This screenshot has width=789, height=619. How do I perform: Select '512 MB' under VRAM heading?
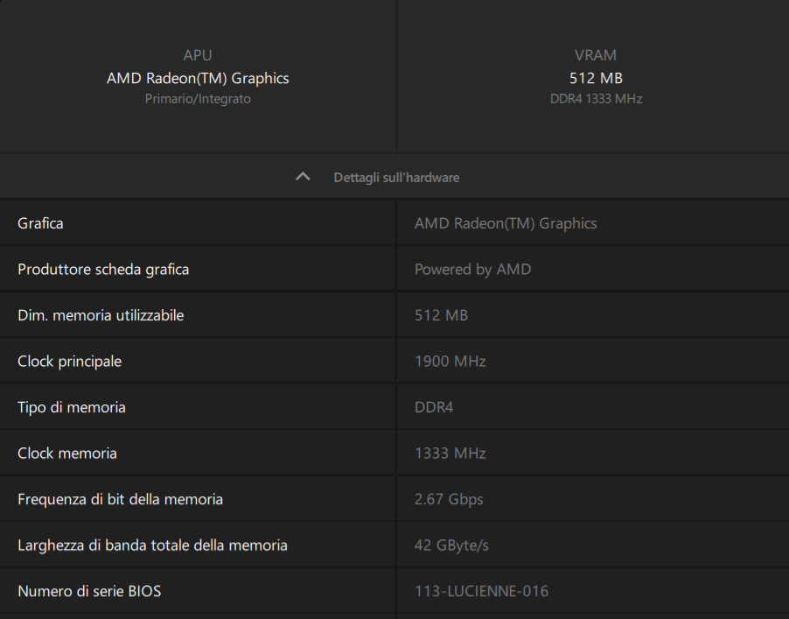596,78
